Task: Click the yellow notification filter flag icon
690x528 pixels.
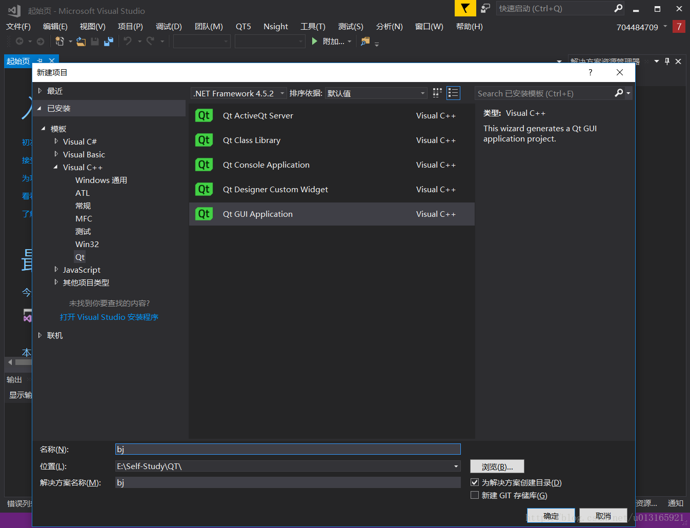Action: pos(465,8)
